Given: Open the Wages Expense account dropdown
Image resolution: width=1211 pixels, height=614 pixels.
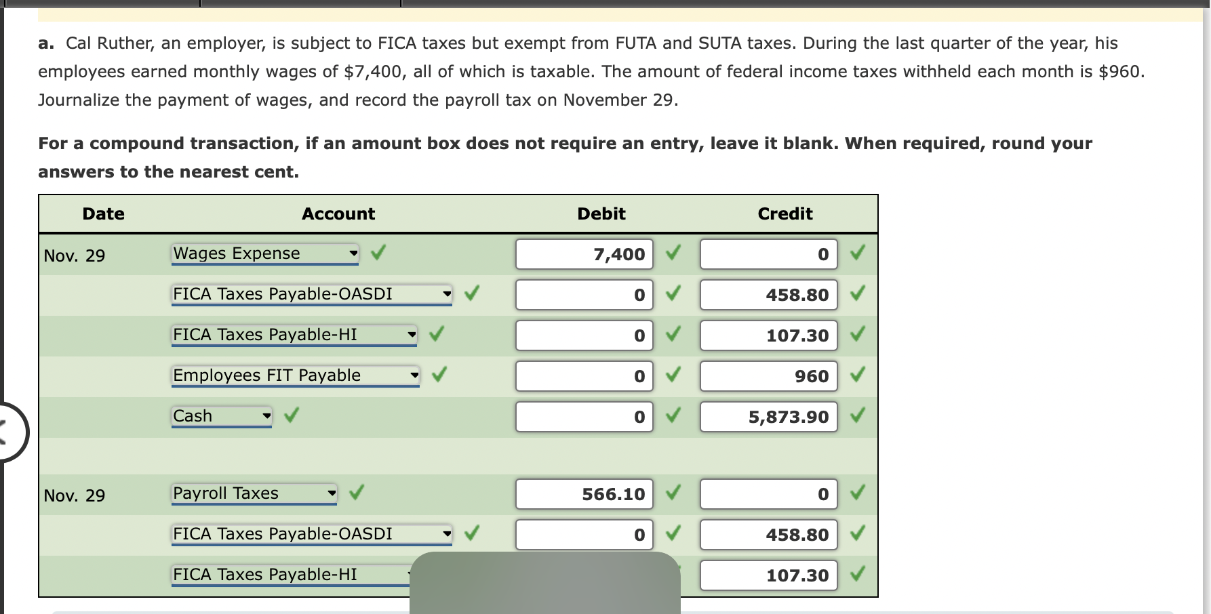Looking at the screenshot, I should click(x=353, y=253).
